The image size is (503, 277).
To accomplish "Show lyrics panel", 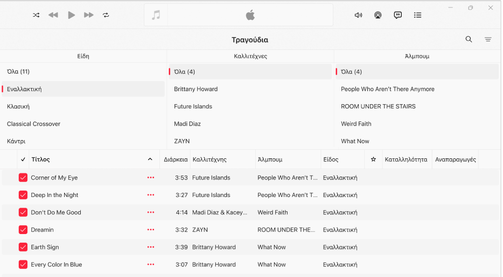I will (x=398, y=15).
